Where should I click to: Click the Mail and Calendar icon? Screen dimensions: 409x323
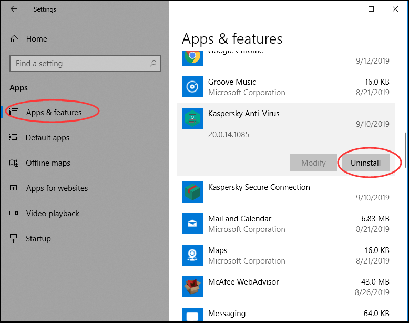(192, 224)
